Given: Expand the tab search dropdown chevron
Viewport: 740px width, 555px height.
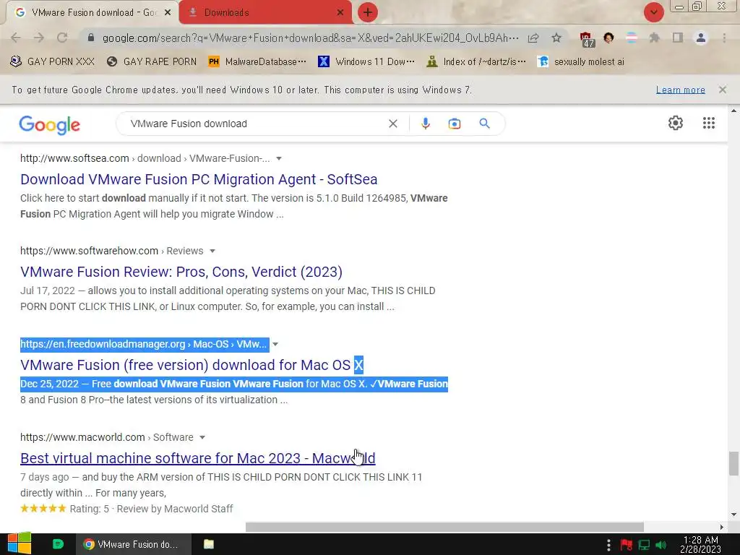Looking at the screenshot, I should 653,12.
